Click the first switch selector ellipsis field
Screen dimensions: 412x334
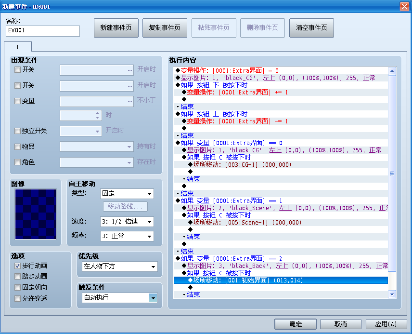point(97,70)
